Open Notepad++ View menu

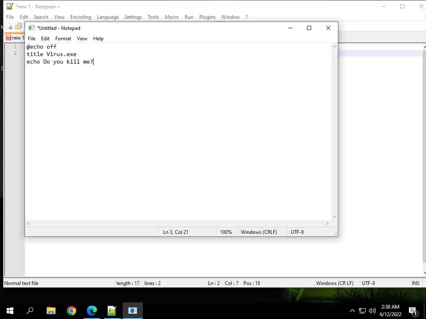coord(59,17)
